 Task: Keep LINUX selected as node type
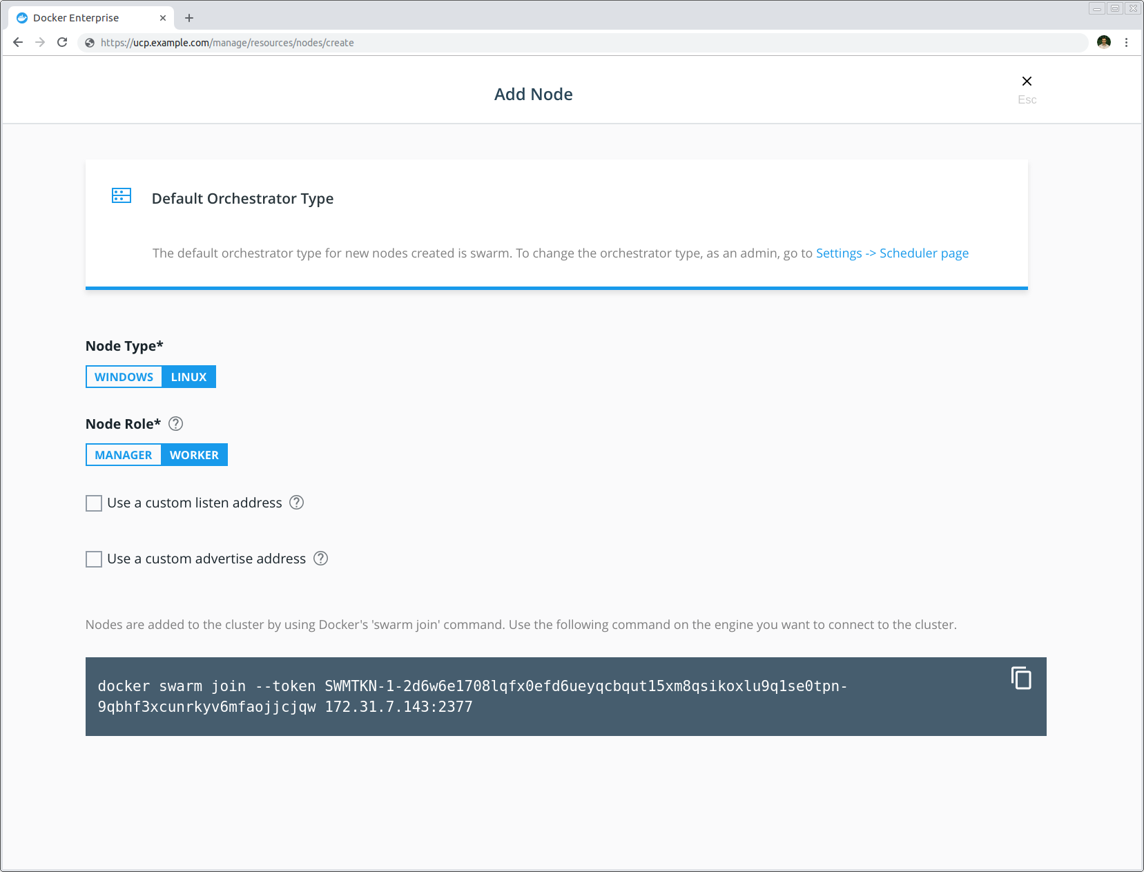(188, 376)
